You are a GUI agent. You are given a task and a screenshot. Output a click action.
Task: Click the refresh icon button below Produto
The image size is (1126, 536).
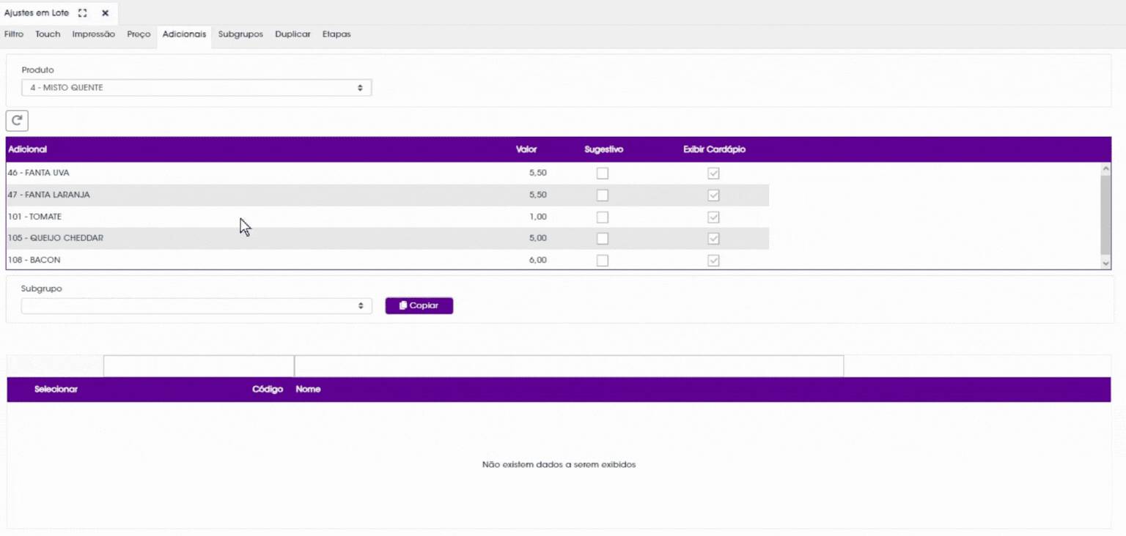tap(17, 121)
